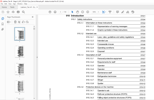154x100 pixels.
Task: Open the Edit menu
Action: (x=6, y=4)
